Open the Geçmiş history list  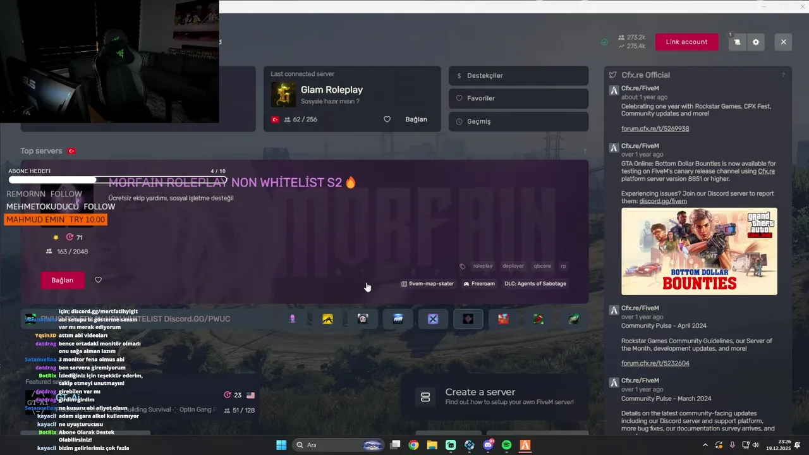coord(518,121)
